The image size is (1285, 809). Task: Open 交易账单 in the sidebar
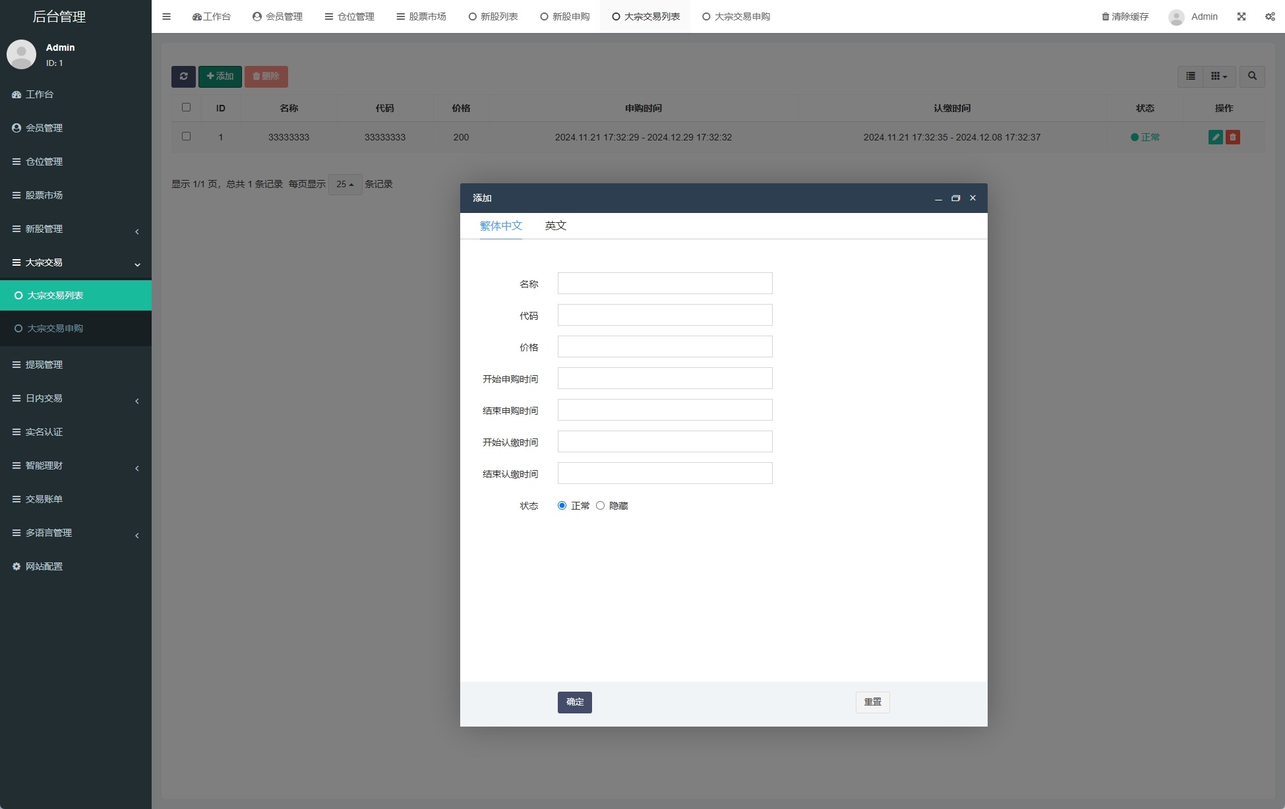tap(76, 499)
